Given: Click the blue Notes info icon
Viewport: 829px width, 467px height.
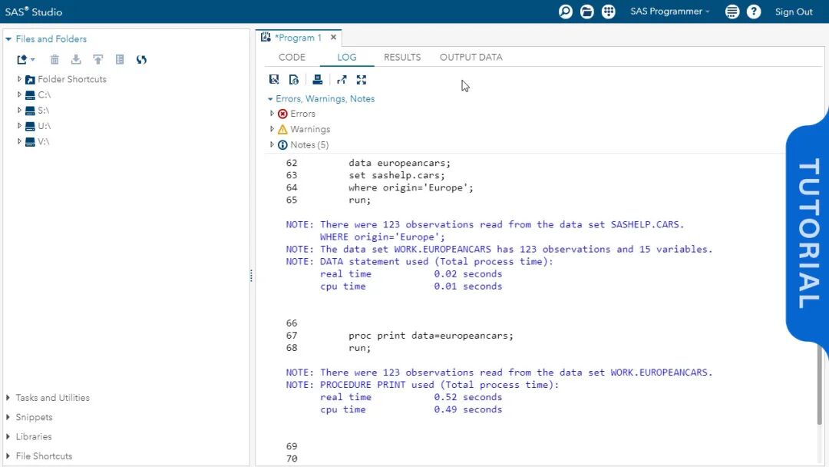Looking at the screenshot, I should [282, 145].
